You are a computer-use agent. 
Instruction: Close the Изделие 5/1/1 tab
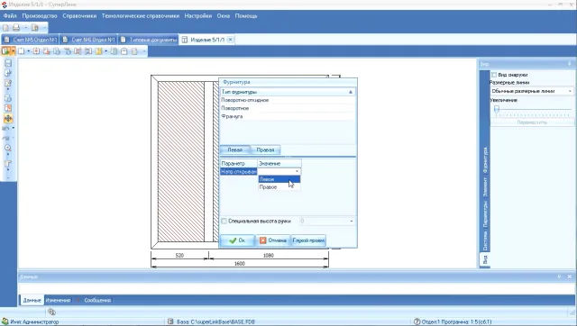[230, 40]
